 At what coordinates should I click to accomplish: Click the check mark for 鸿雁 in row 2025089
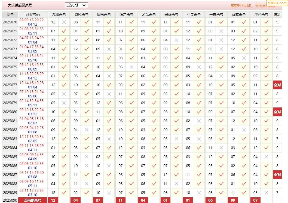tap(64, 193)
